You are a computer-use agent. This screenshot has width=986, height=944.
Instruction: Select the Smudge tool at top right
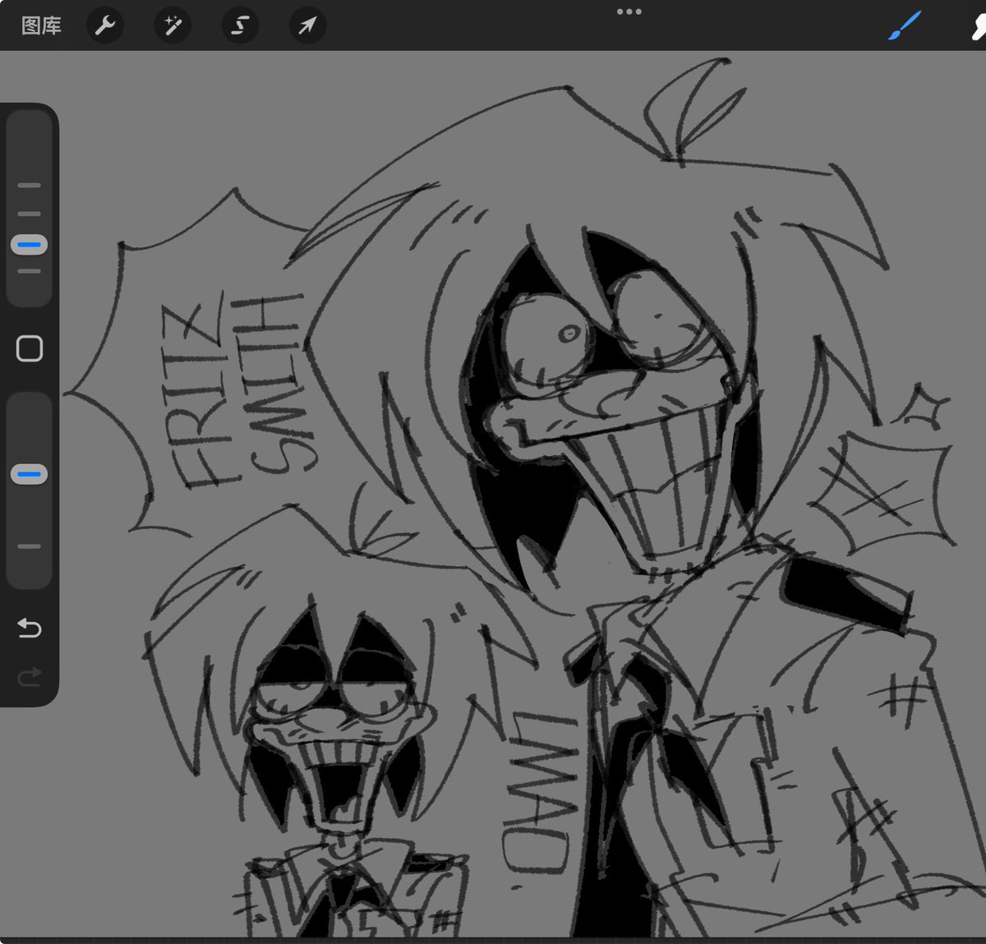978,25
